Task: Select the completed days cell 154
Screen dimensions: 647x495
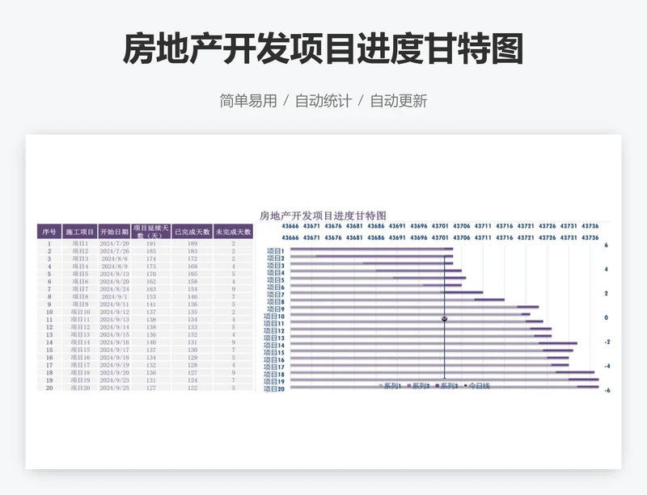Action: [x=192, y=289]
